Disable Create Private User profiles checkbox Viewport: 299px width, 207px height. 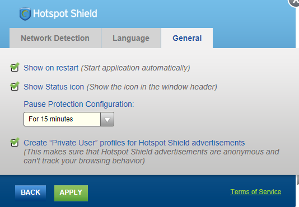(x=15, y=143)
